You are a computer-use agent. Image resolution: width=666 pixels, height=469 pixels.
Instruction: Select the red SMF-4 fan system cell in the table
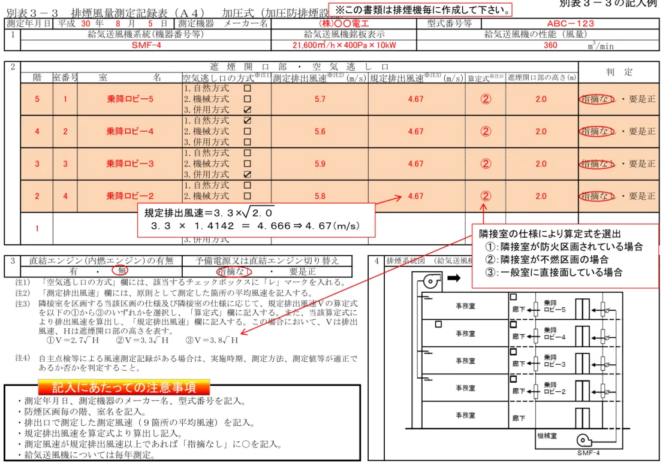click(x=146, y=45)
